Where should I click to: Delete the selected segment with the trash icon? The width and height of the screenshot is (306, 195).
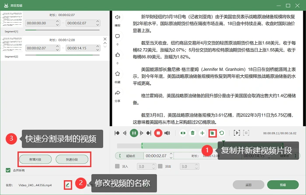(193, 133)
